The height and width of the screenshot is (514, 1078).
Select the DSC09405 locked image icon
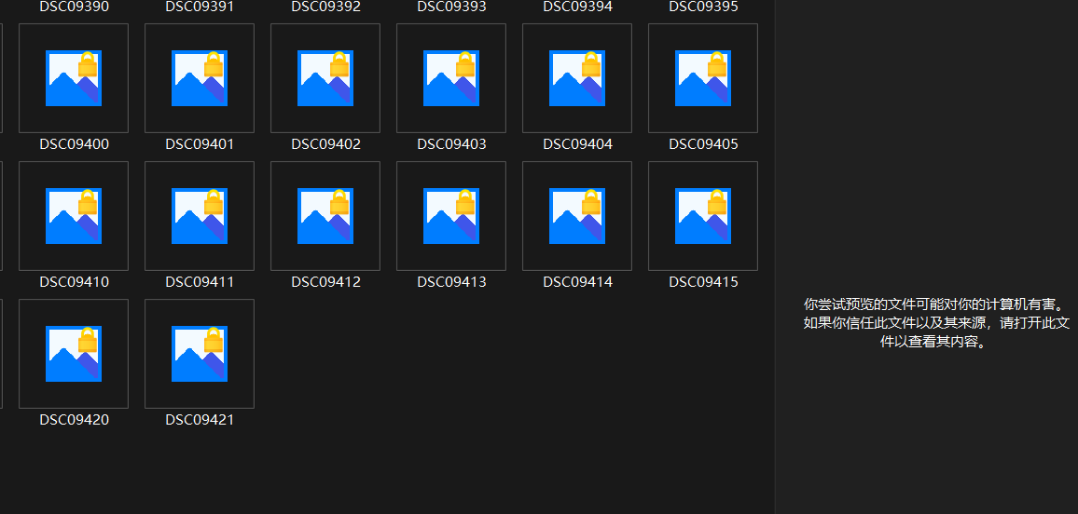point(702,78)
